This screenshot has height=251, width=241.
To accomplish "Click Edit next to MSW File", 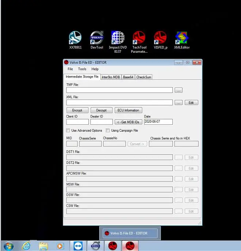I will [191, 190].
